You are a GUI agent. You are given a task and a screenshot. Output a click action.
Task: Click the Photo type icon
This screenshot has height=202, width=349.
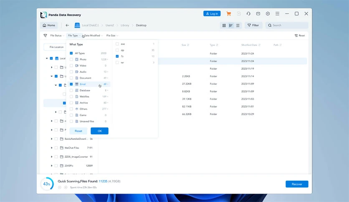(76, 59)
